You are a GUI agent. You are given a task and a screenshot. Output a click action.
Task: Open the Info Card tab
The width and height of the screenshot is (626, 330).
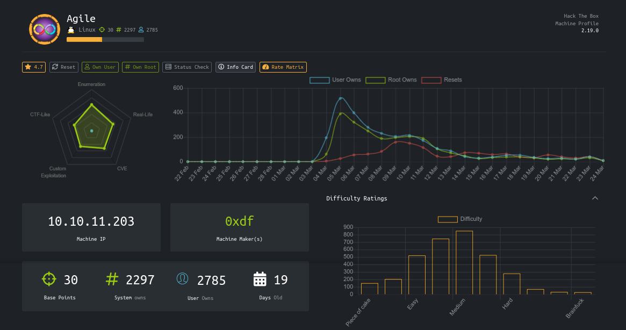[x=235, y=67]
